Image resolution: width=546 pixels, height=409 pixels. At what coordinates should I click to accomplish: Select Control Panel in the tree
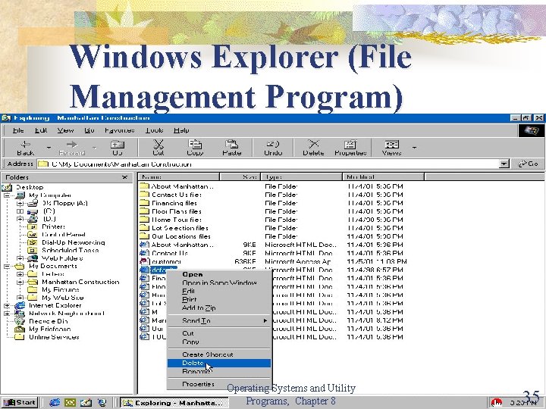click(64, 235)
